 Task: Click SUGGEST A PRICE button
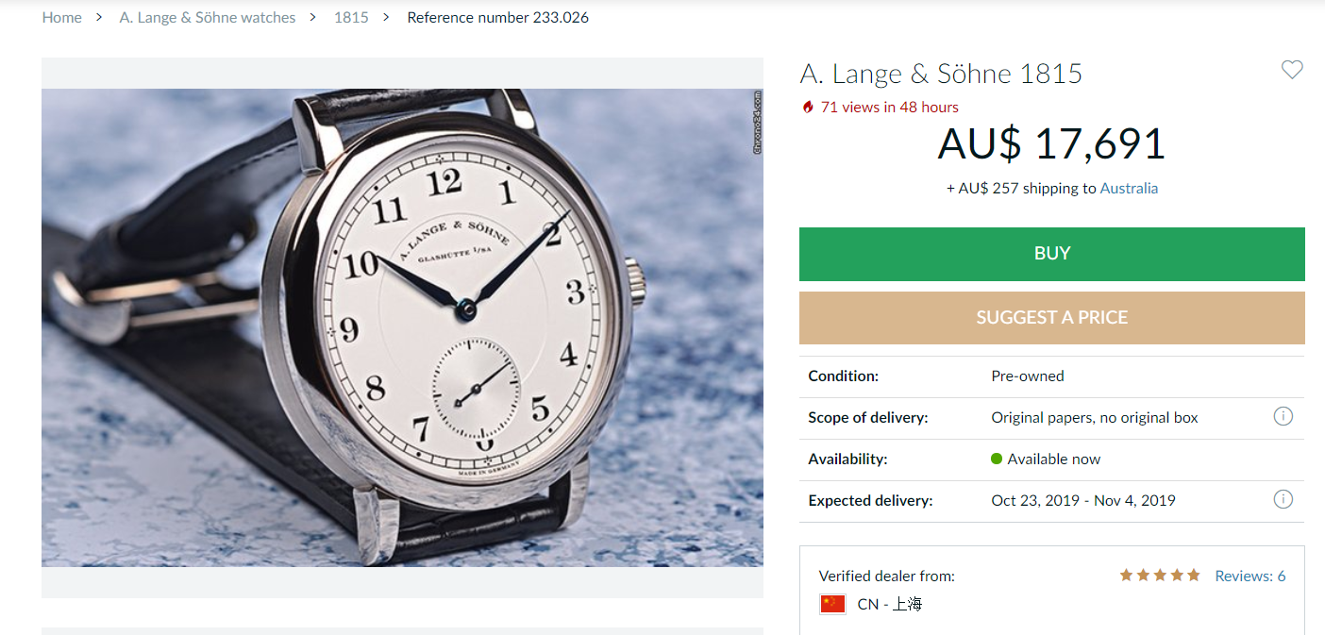pos(1051,318)
